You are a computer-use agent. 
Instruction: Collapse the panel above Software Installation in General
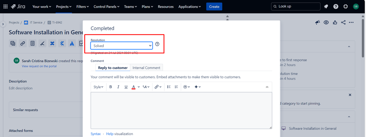pyautogui.click(x=349, y=117)
